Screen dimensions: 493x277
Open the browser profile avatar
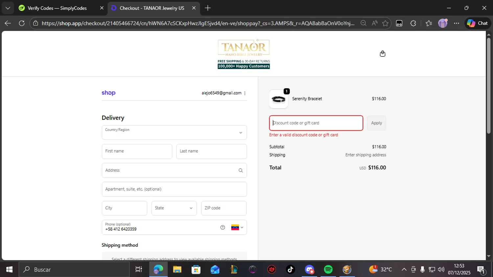(443, 23)
